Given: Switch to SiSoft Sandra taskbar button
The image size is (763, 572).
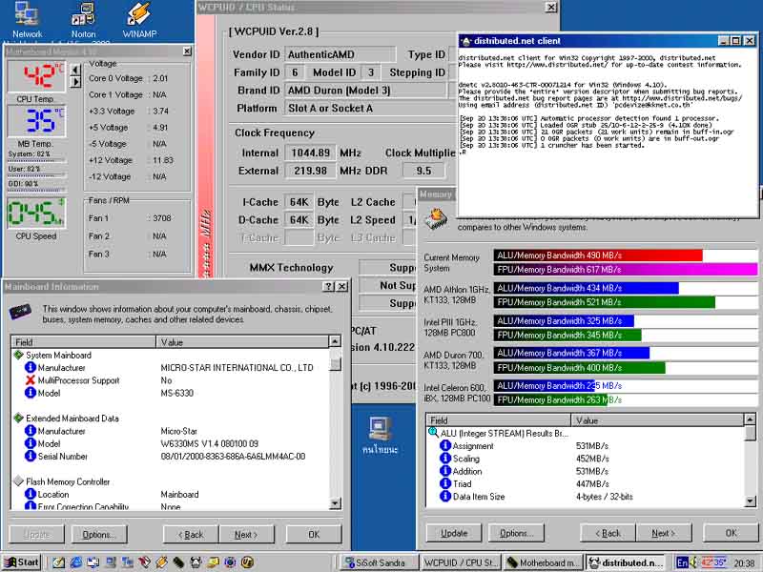Looking at the screenshot, I should click(x=378, y=562).
